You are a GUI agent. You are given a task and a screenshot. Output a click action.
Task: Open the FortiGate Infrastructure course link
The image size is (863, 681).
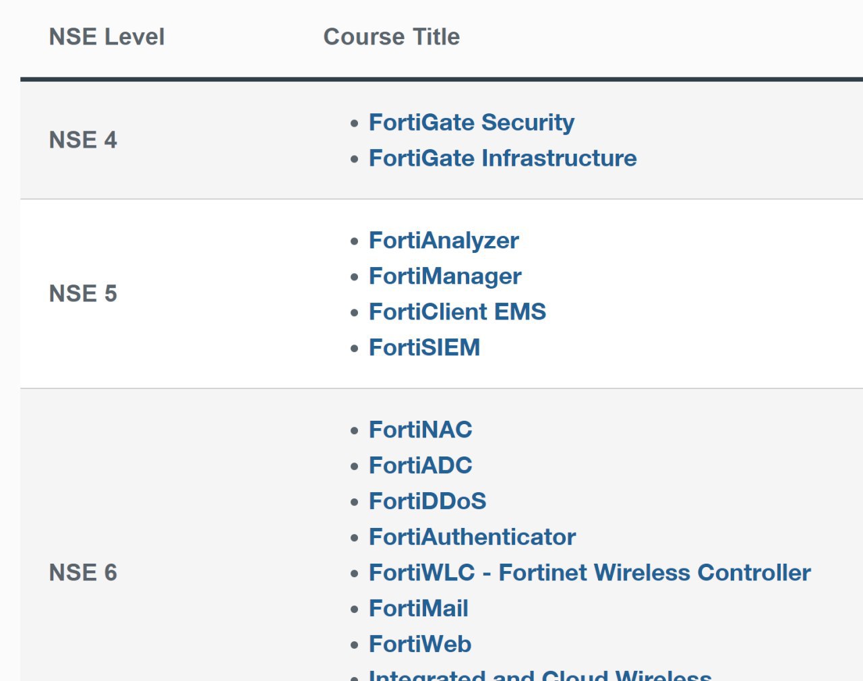[502, 158]
